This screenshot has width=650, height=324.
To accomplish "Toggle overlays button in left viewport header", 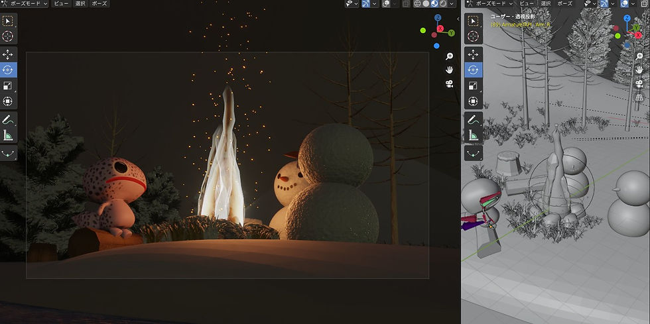I will click(x=386, y=4).
